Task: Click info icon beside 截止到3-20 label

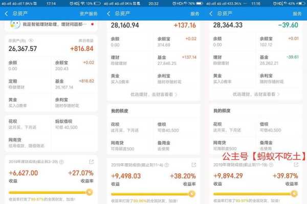Action: [61, 162]
